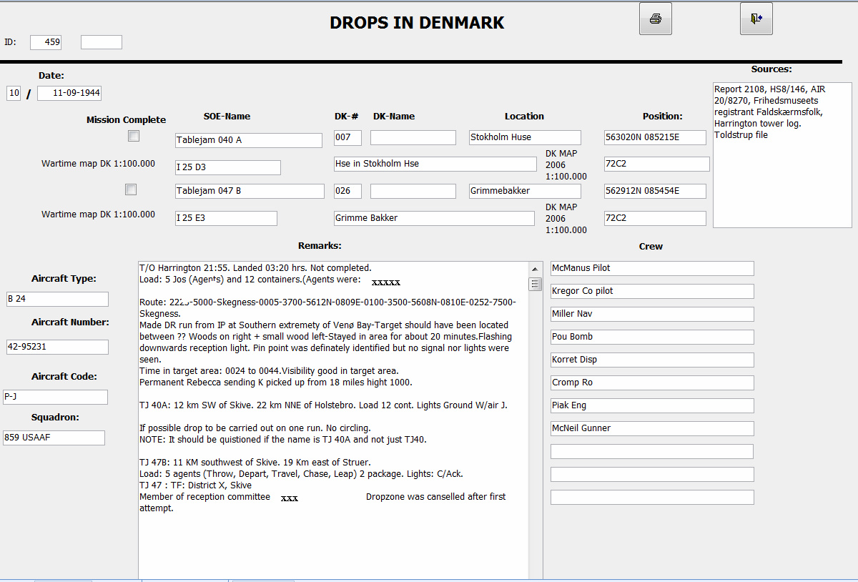
Task: Click the Sources heading label
Action: coord(771,69)
